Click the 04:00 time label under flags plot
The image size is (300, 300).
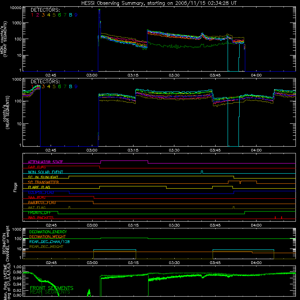[256, 225]
